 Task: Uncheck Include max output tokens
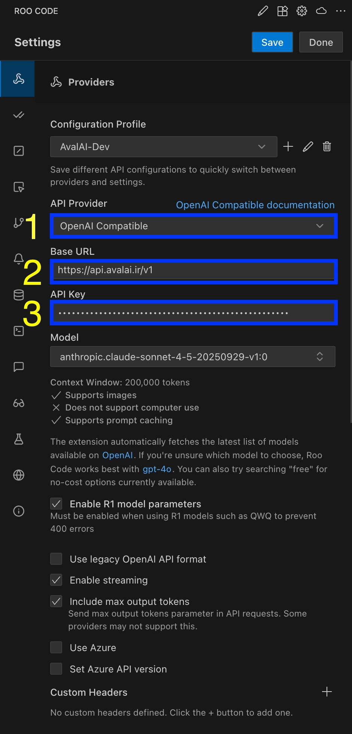pos(56,601)
